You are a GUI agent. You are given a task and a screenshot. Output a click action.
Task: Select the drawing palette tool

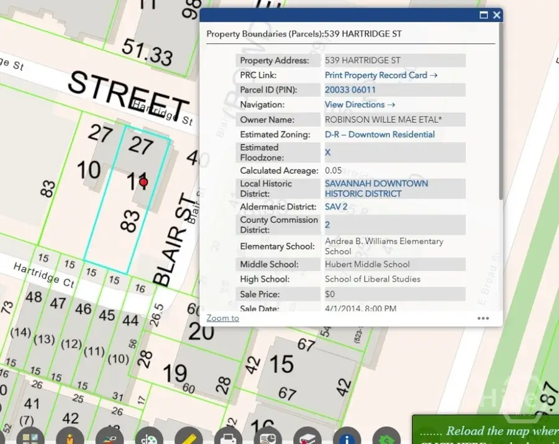click(x=150, y=437)
